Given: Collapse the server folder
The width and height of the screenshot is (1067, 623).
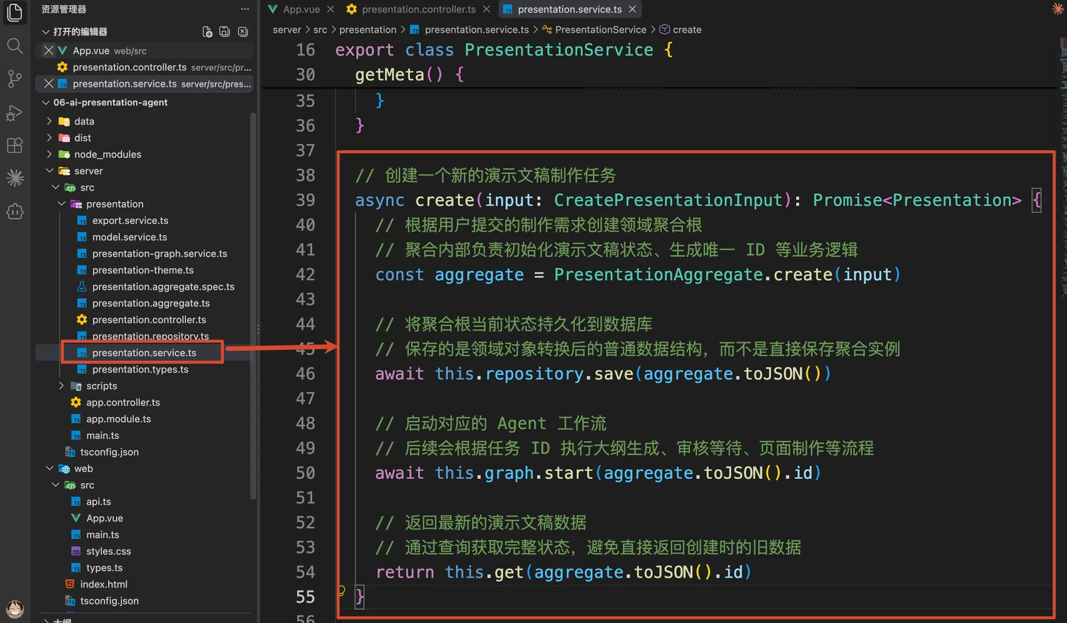Looking at the screenshot, I should coord(49,171).
